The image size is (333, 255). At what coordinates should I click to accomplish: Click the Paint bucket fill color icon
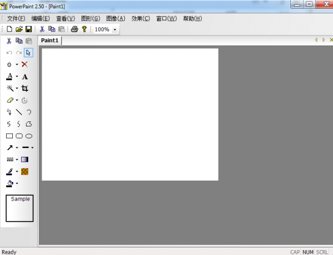(x=9, y=183)
